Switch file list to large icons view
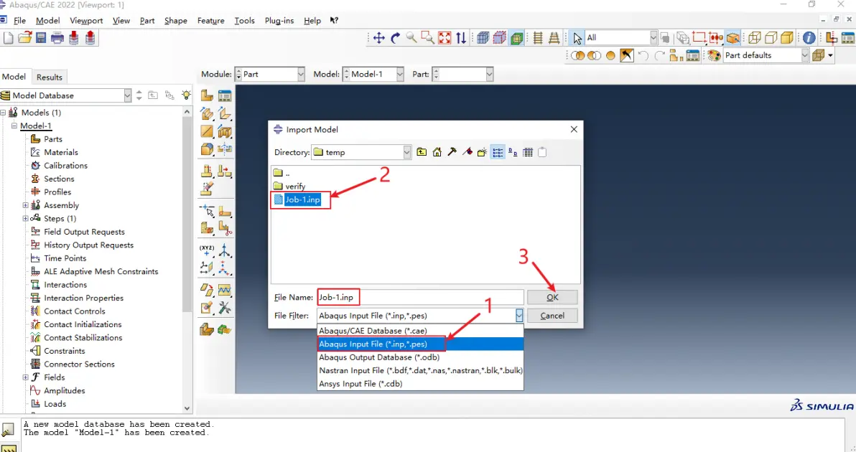Screen dimensions: 856x452 click(x=513, y=152)
